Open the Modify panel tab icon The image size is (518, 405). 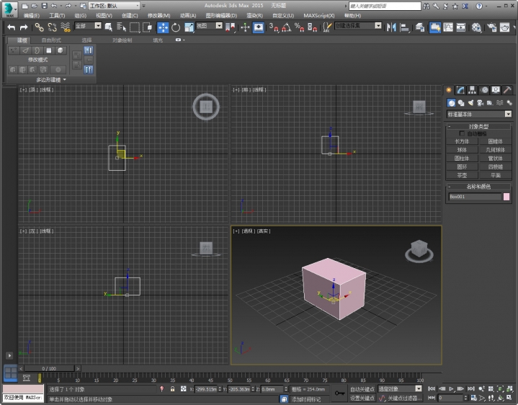(460, 90)
